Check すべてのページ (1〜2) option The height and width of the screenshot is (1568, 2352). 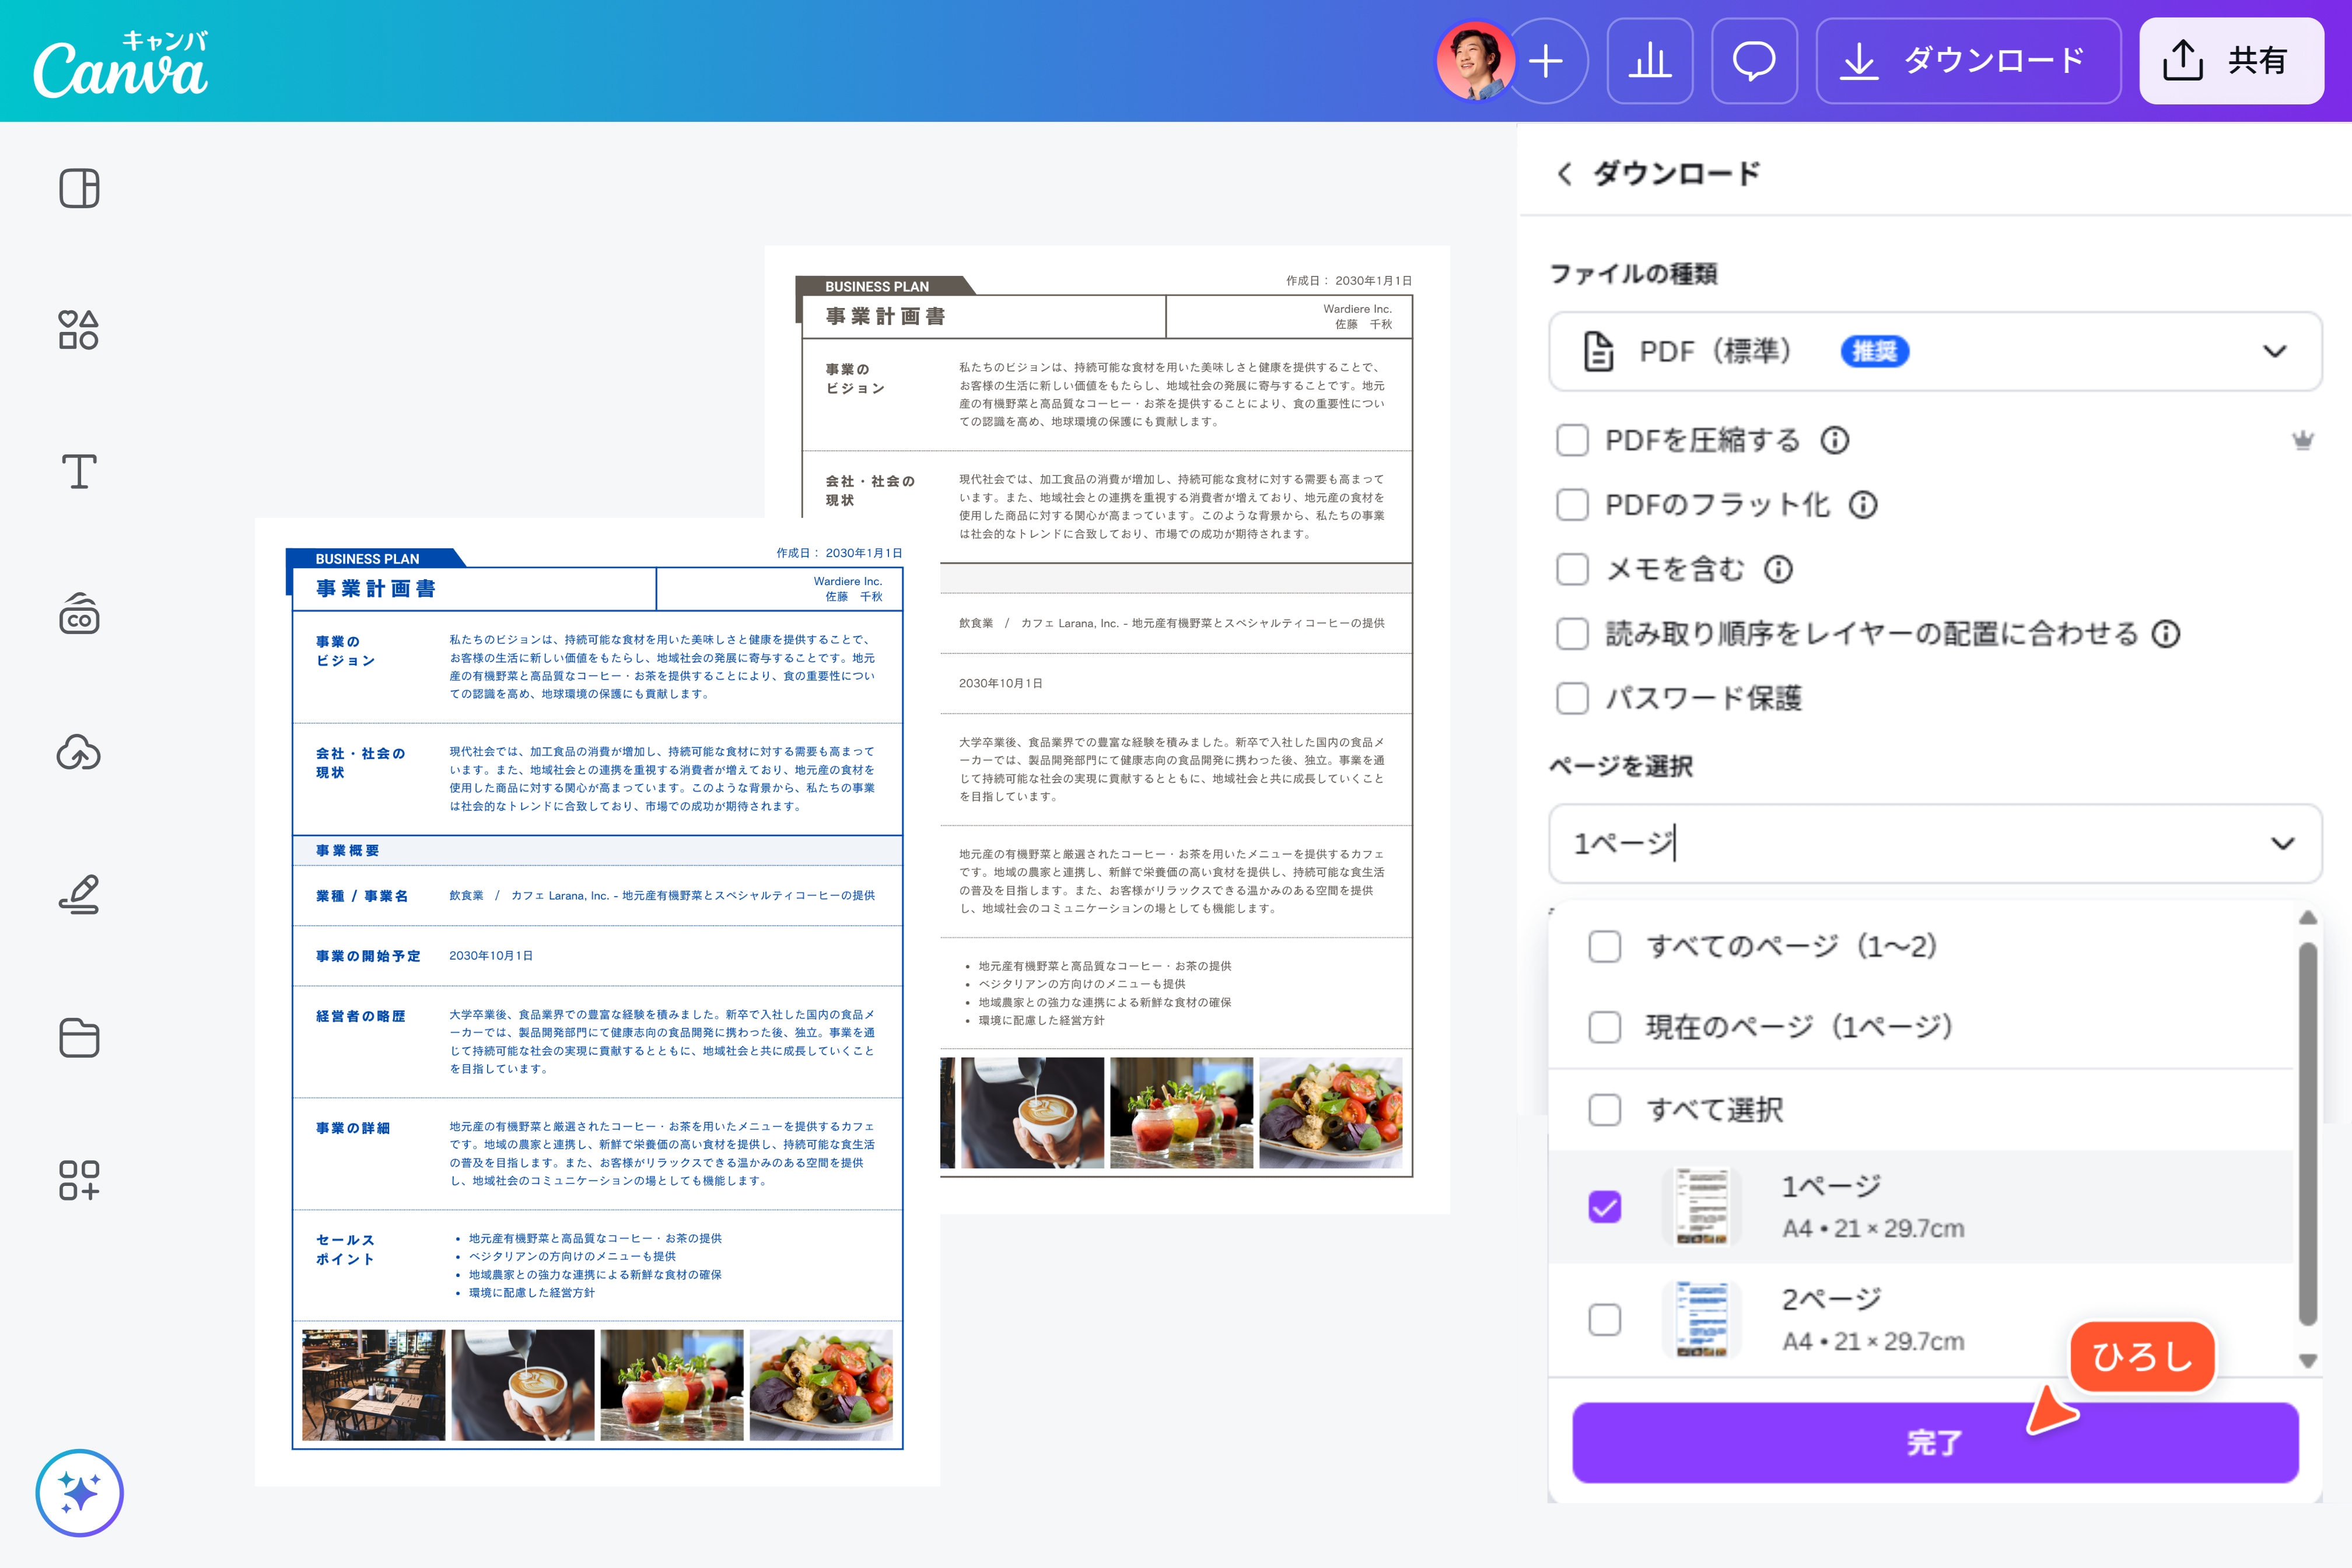point(1605,946)
